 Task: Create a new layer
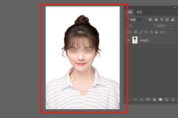167,99
